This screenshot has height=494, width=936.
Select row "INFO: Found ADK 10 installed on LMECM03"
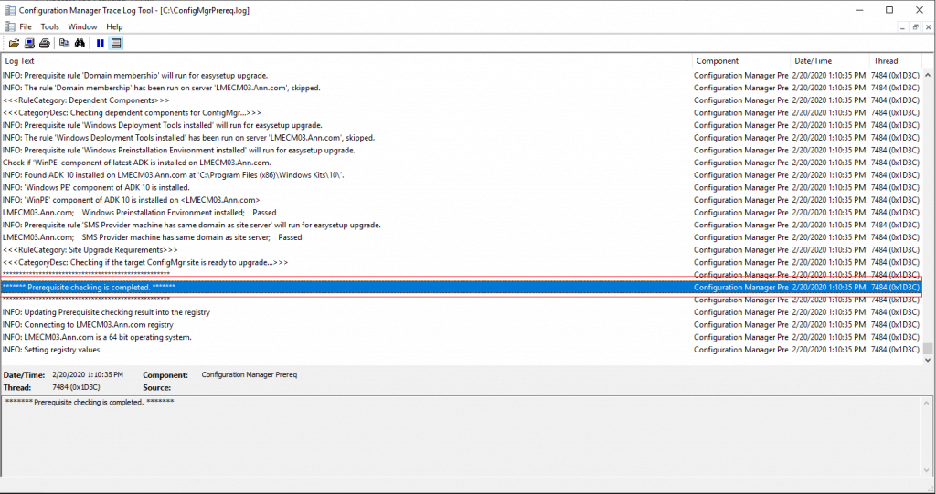point(462,174)
